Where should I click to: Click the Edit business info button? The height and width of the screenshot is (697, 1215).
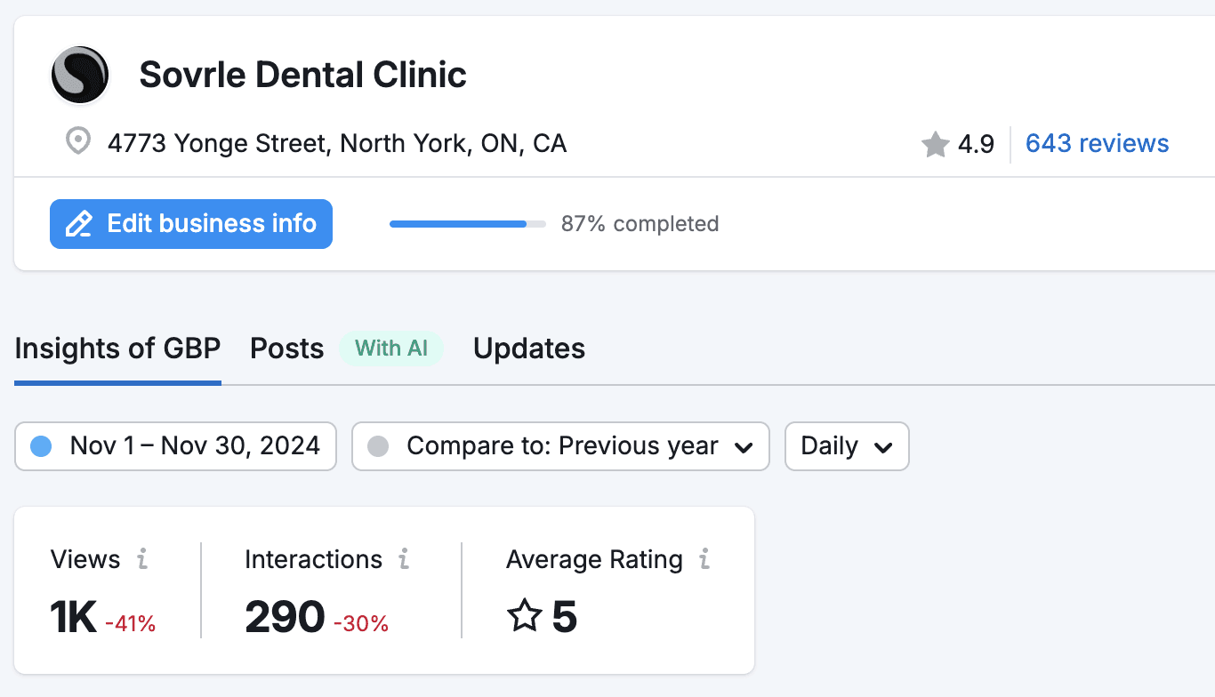190,224
